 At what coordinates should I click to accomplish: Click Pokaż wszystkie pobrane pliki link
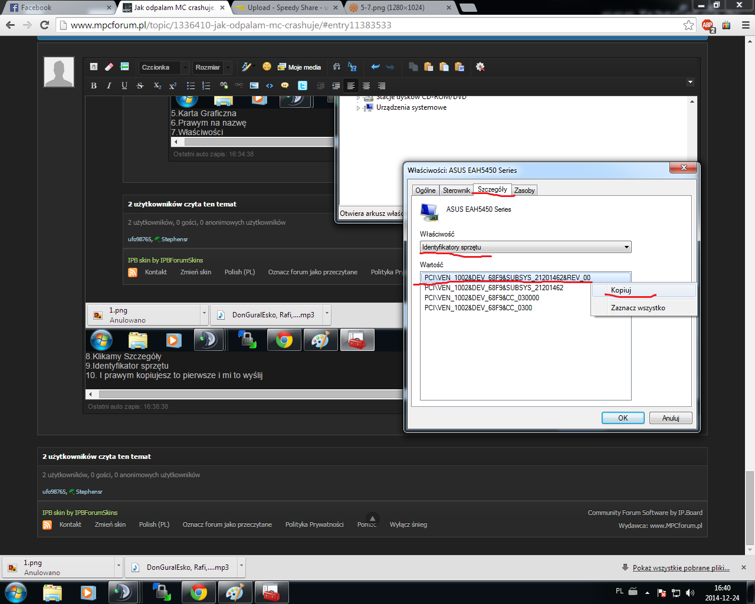(x=681, y=568)
